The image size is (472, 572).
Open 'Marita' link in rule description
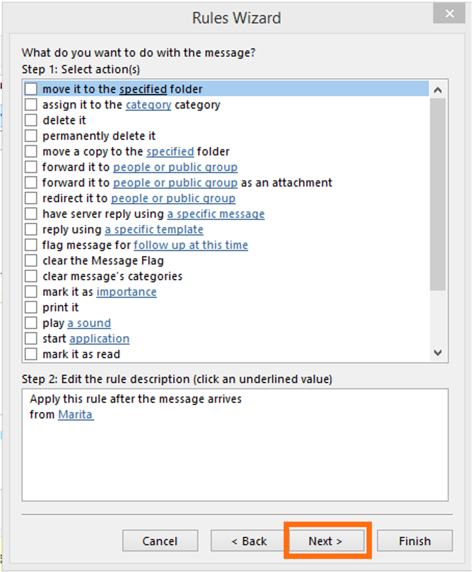pos(76,415)
